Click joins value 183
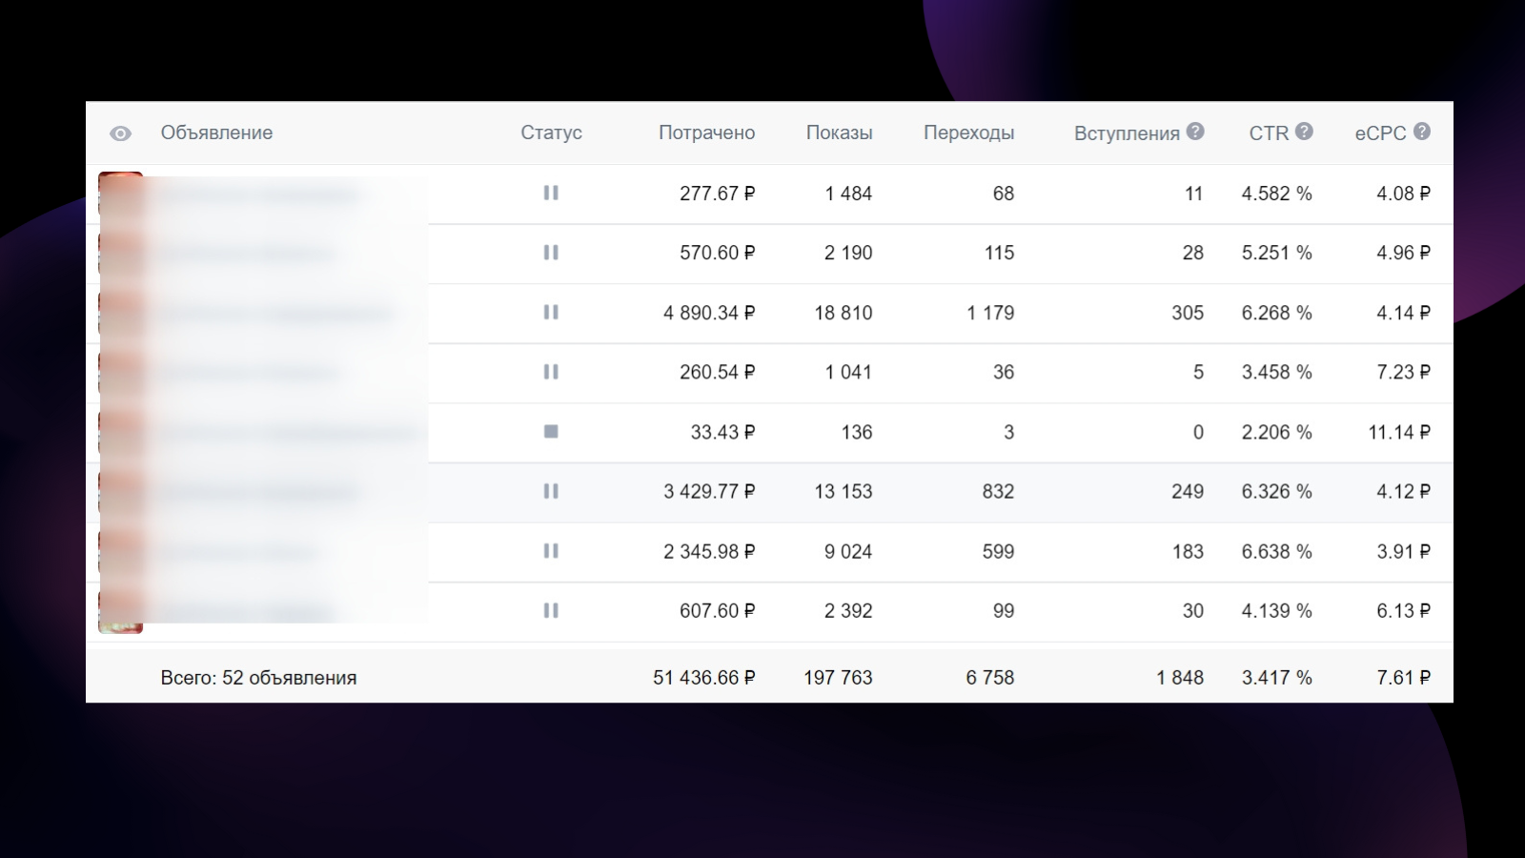The width and height of the screenshot is (1525, 858). (1188, 551)
